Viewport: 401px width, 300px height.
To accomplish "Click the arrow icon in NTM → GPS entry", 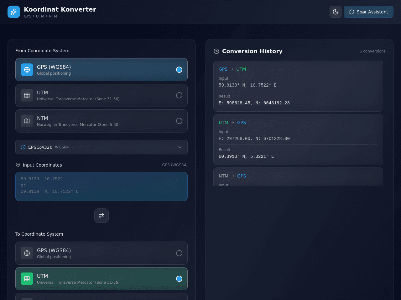I will (233, 176).
